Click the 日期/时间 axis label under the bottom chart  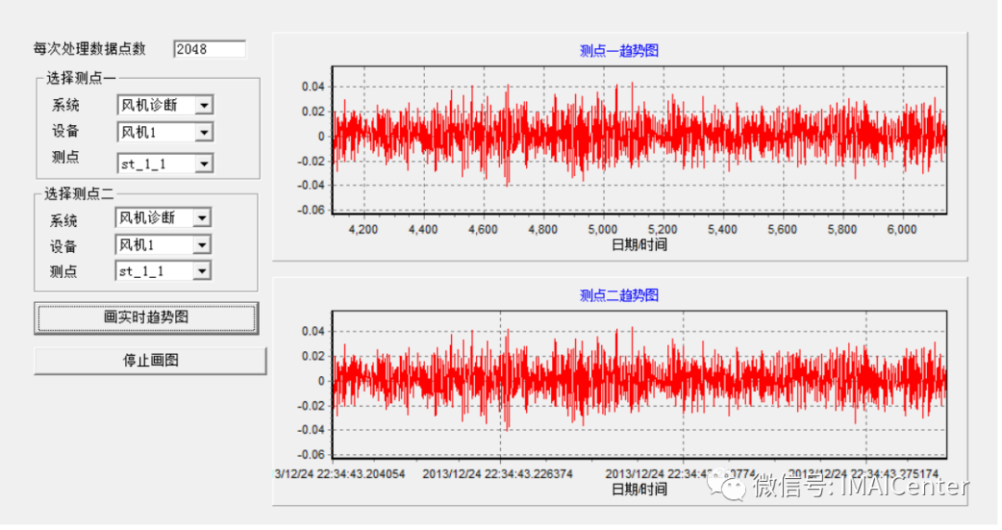(x=639, y=489)
